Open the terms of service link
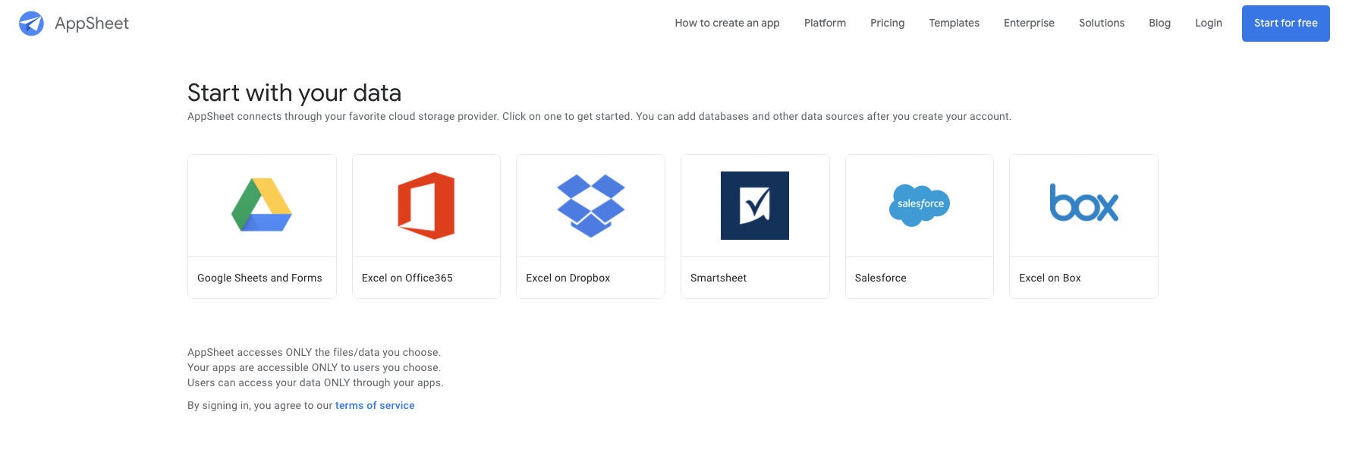The image size is (1346, 475). (x=375, y=405)
